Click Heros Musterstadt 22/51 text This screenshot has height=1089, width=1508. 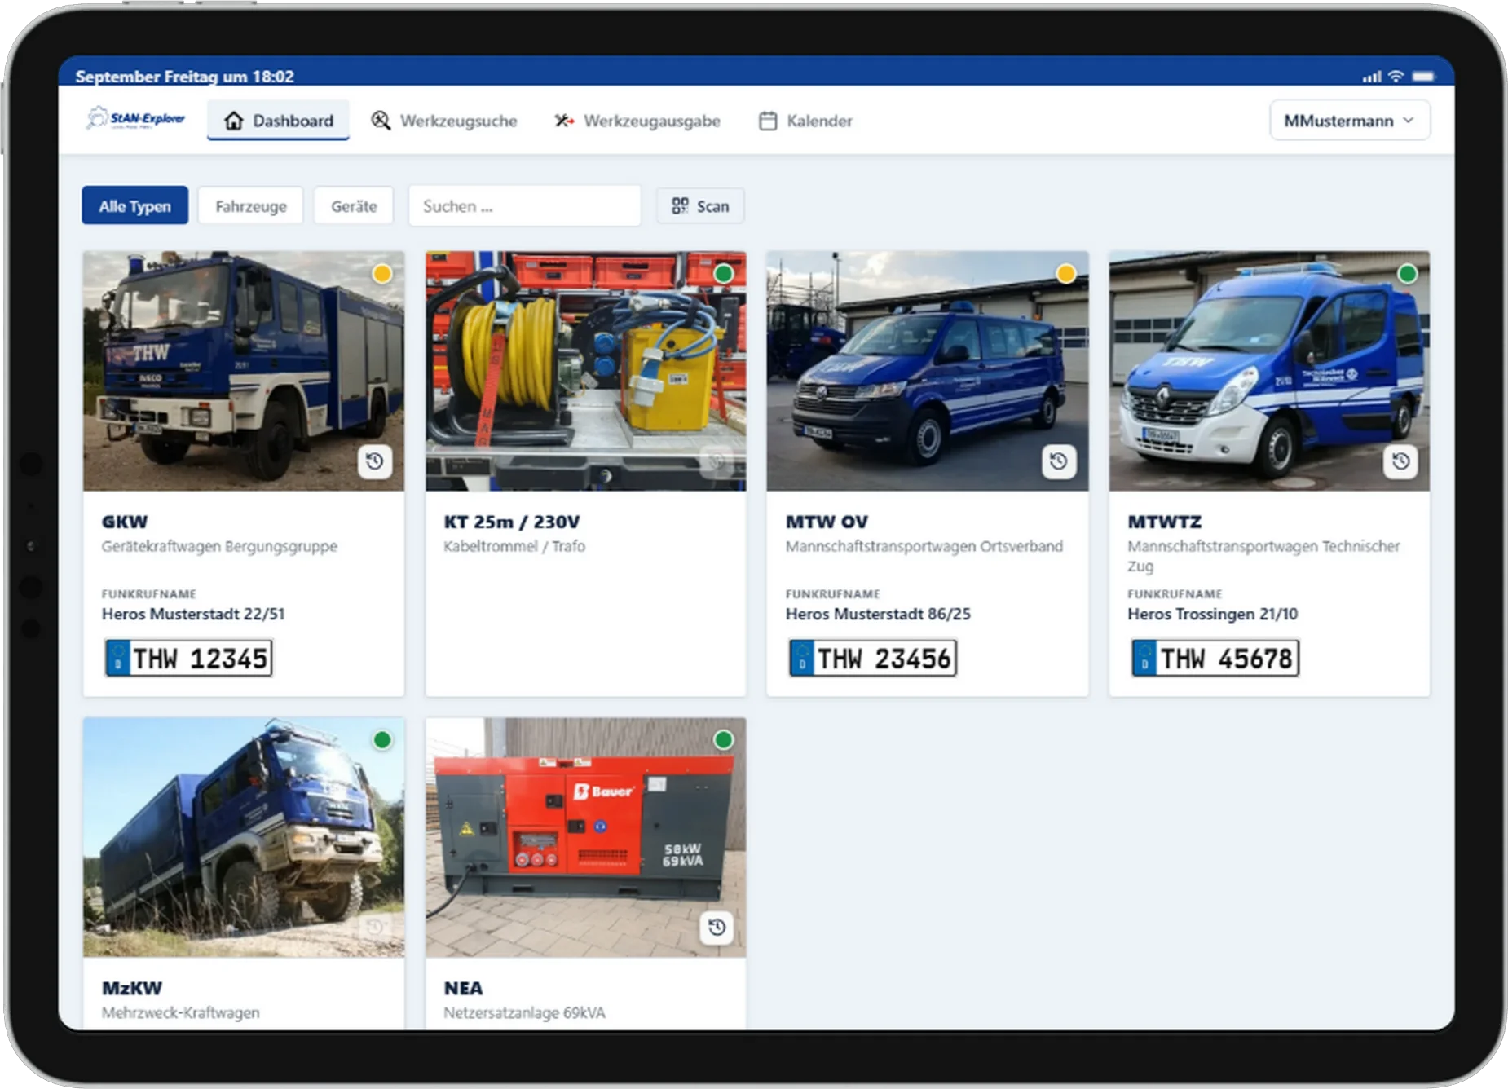(x=193, y=614)
